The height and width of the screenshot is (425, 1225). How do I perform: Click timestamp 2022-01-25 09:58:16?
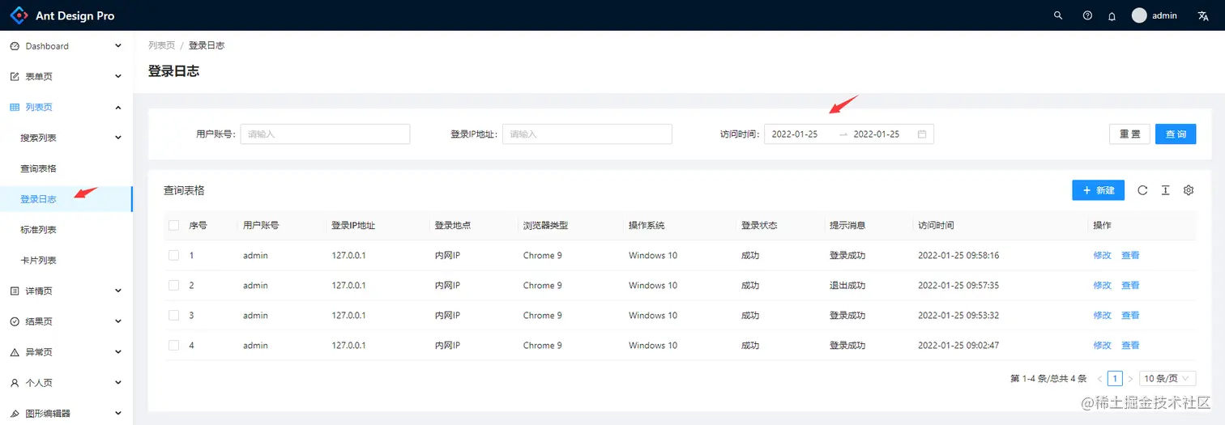(958, 255)
